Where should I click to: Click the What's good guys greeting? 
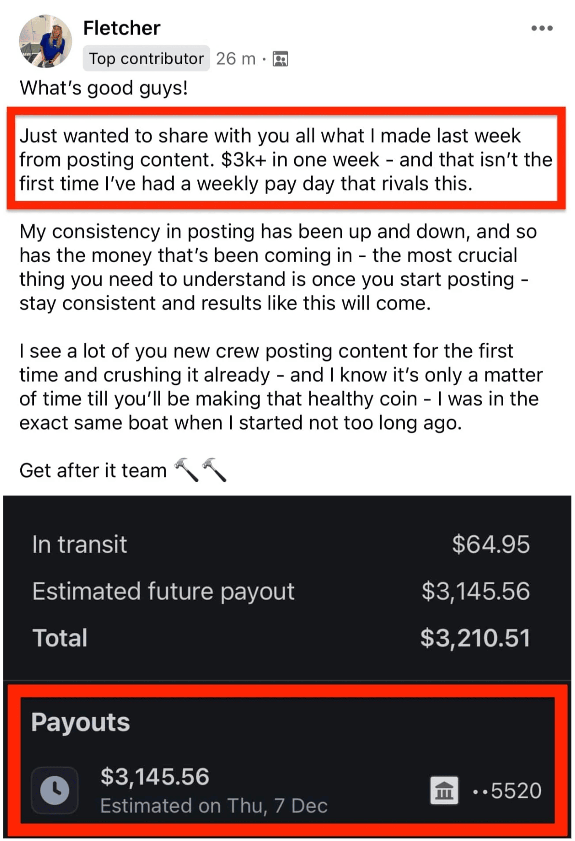pos(104,88)
